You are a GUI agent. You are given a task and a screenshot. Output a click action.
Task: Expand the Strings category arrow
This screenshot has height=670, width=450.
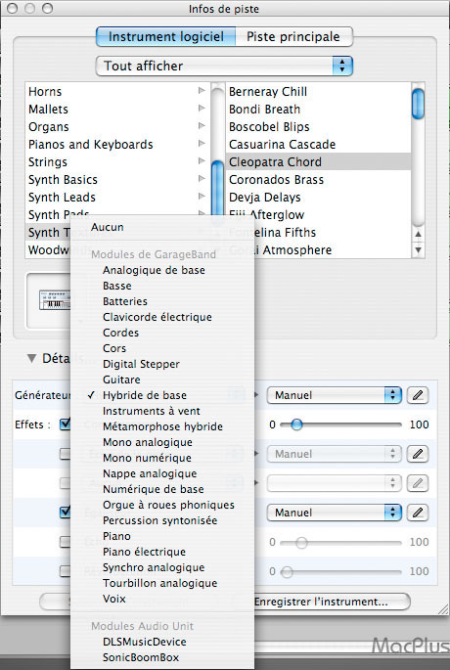202,161
